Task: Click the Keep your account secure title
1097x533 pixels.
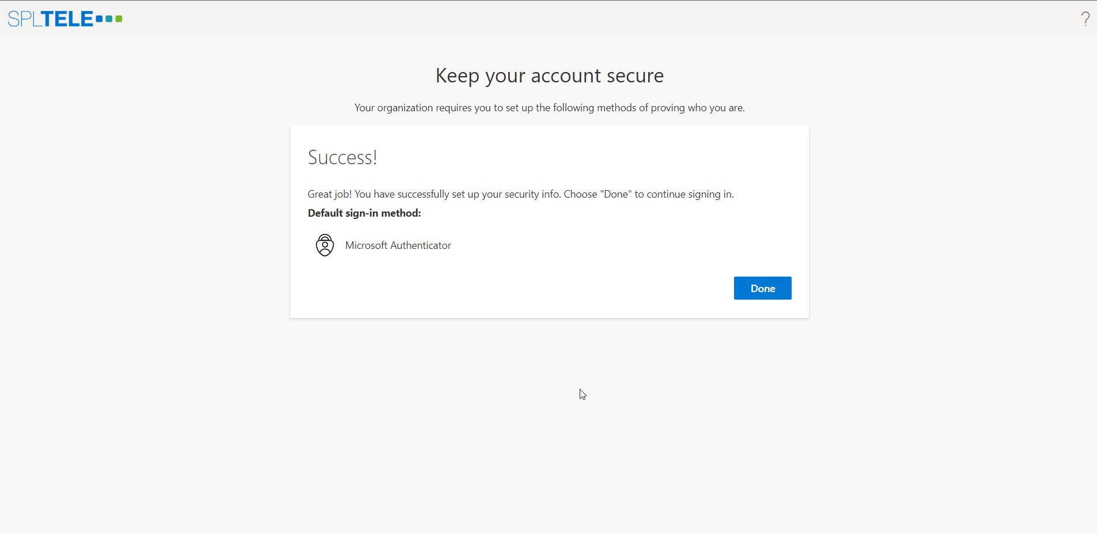Action: [550, 75]
